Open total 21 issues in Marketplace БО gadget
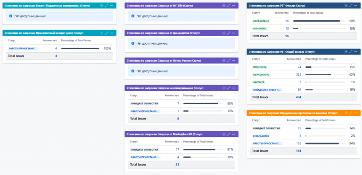The height and width of the screenshot is (175, 362). 177,164
